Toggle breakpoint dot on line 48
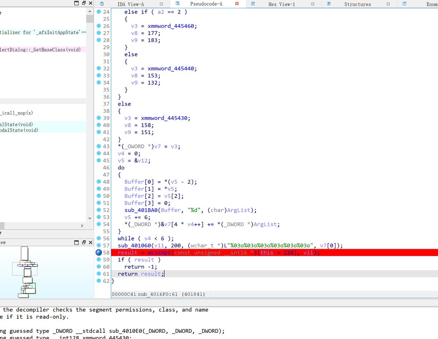 click(x=99, y=182)
